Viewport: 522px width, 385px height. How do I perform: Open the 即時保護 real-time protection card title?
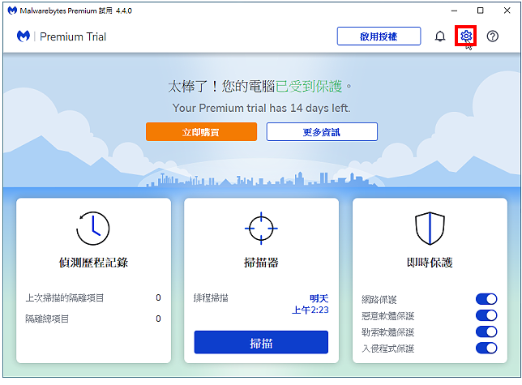coord(430,263)
